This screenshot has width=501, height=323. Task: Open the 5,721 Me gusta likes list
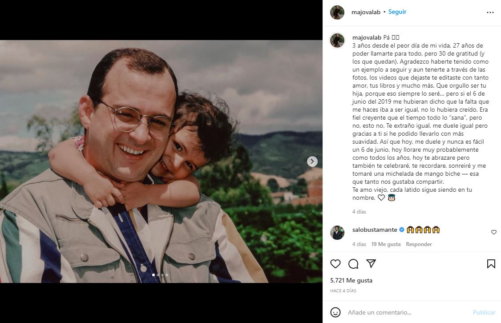pos(351,281)
